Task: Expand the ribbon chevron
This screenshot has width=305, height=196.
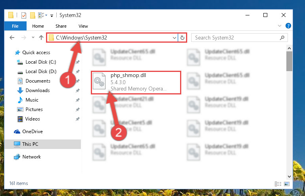Action: (280, 26)
